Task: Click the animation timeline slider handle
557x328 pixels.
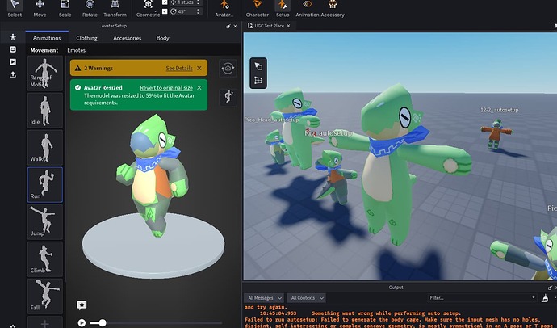Action: point(101,322)
